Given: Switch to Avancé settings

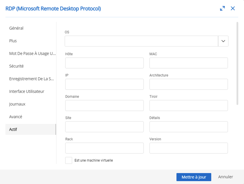Looking at the screenshot, I should coord(16,117).
